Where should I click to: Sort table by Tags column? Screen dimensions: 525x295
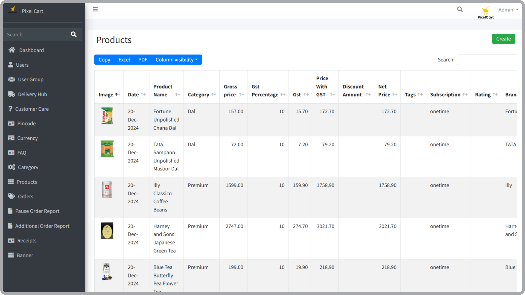420,94
